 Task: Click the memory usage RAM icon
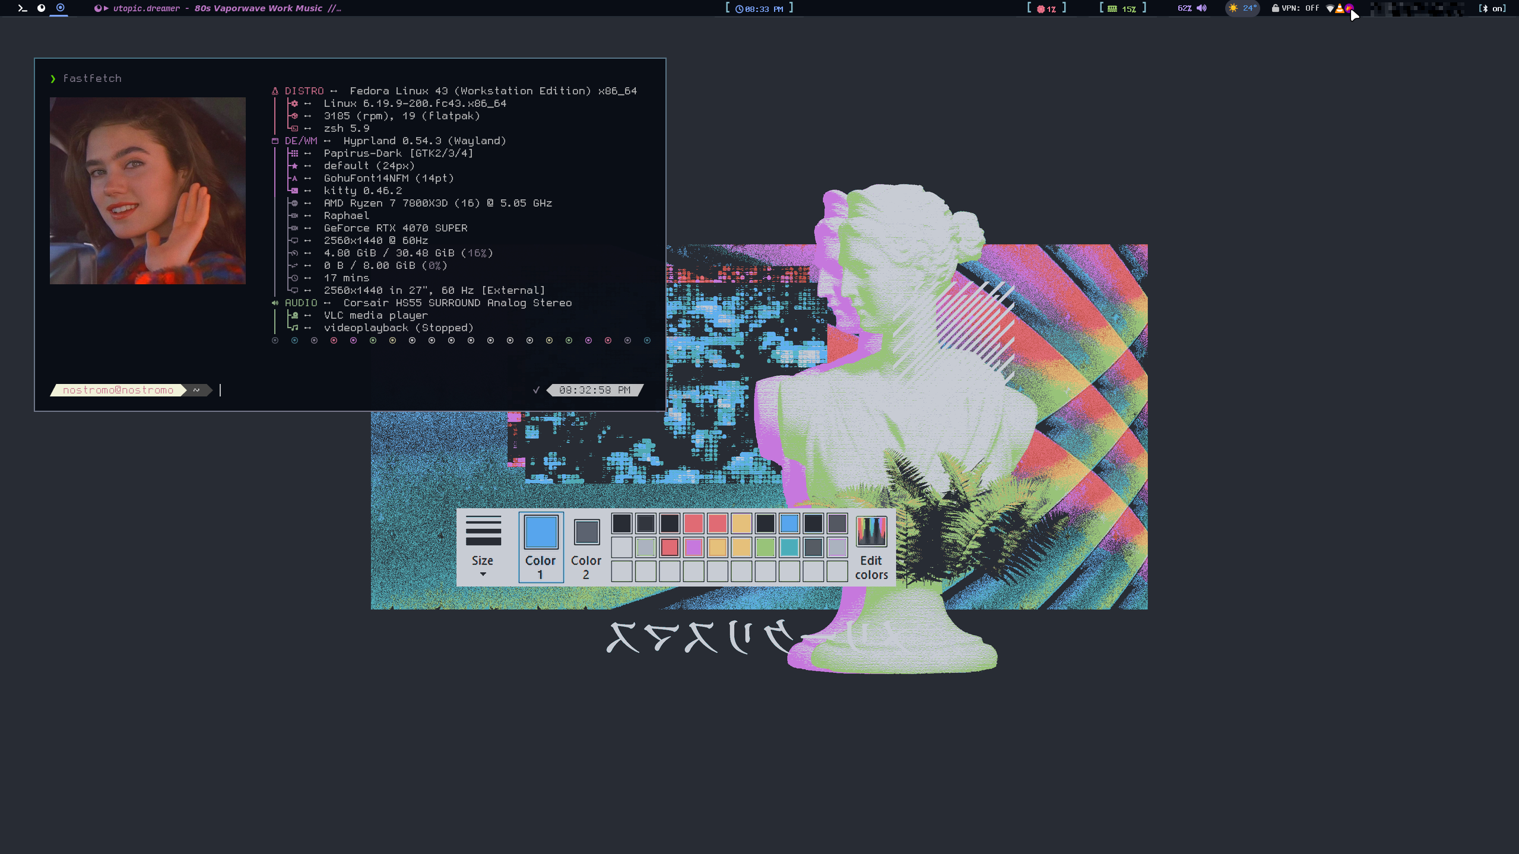pos(1112,8)
